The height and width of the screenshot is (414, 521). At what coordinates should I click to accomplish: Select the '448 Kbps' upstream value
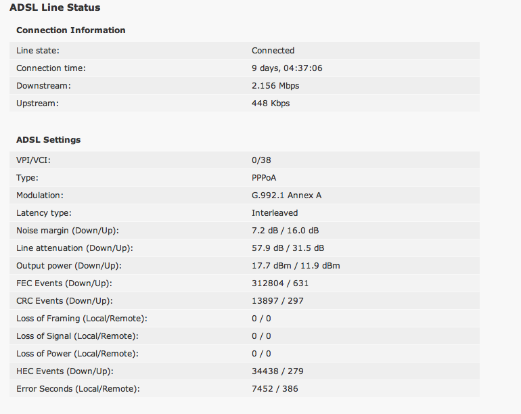271,103
